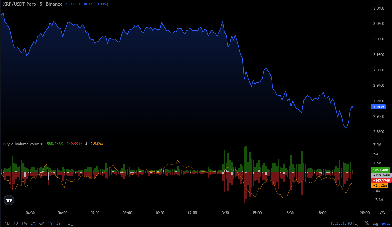Open the date range calendar picker

[x=71, y=223]
